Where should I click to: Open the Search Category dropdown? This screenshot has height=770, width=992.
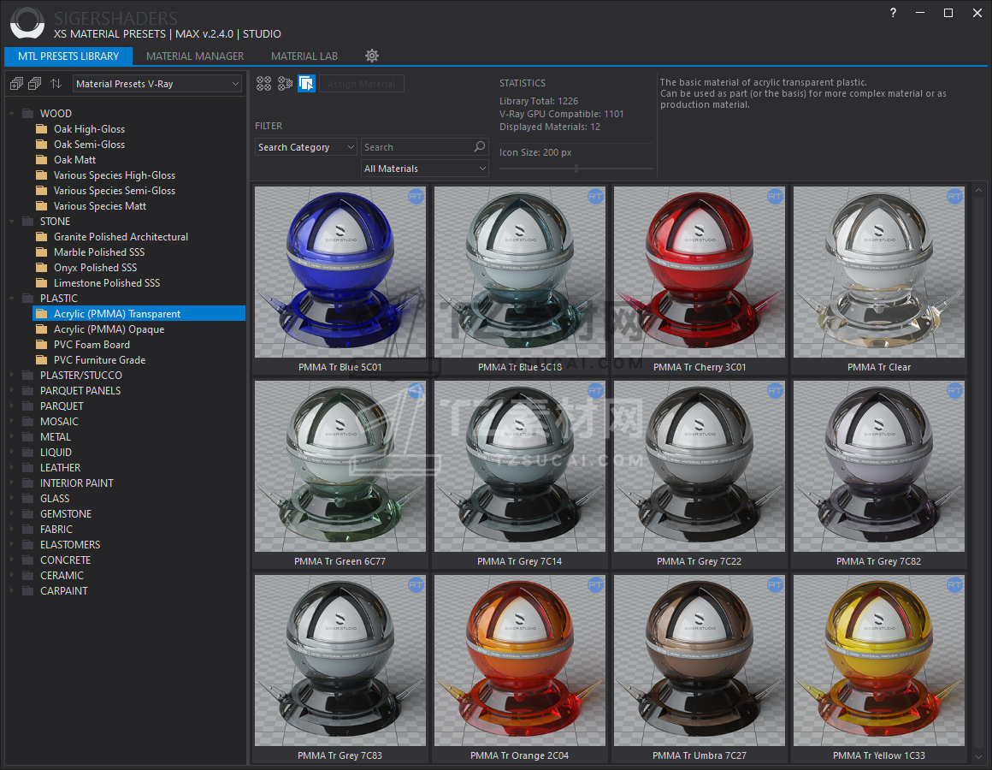306,147
